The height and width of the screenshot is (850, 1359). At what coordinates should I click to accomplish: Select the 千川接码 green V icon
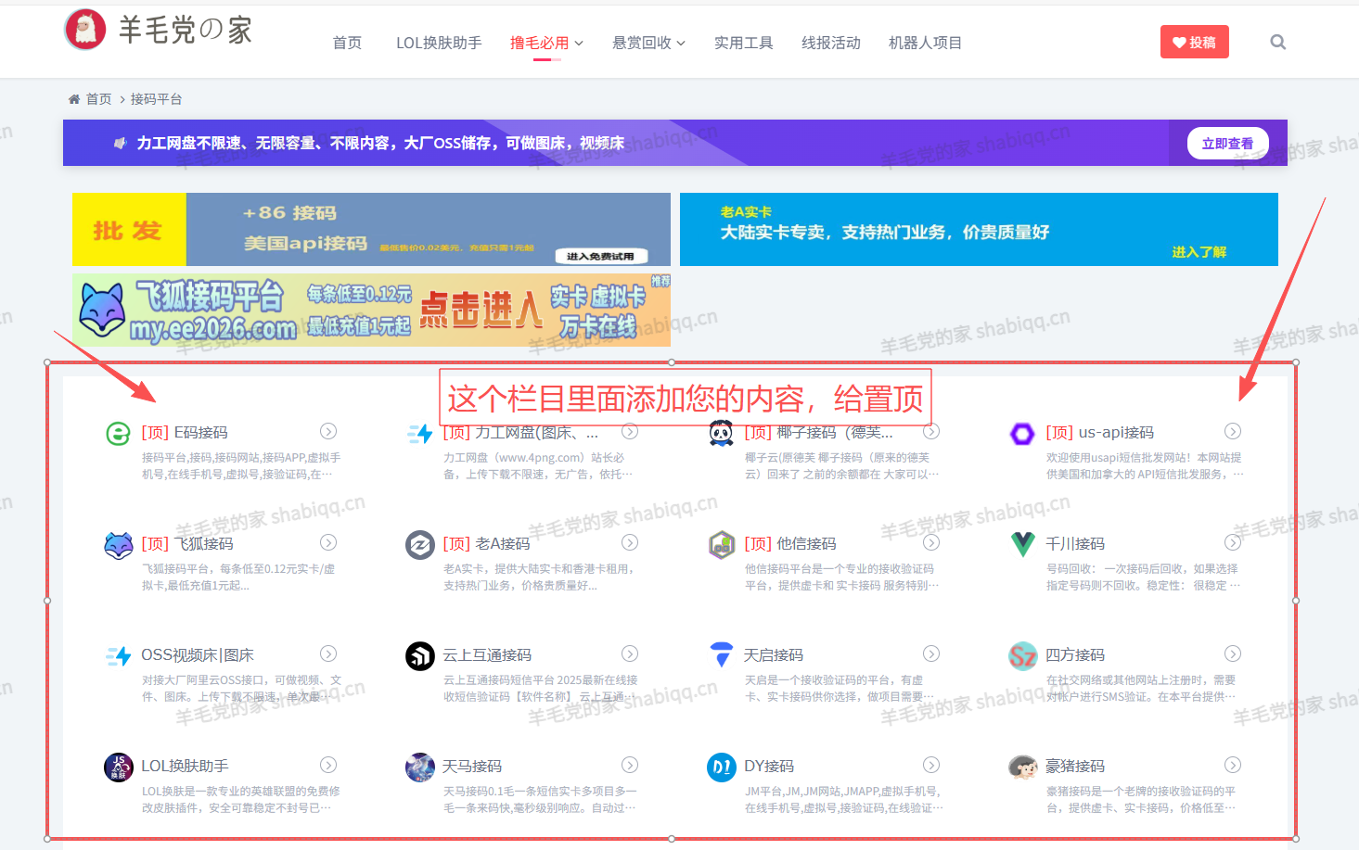click(x=1022, y=543)
